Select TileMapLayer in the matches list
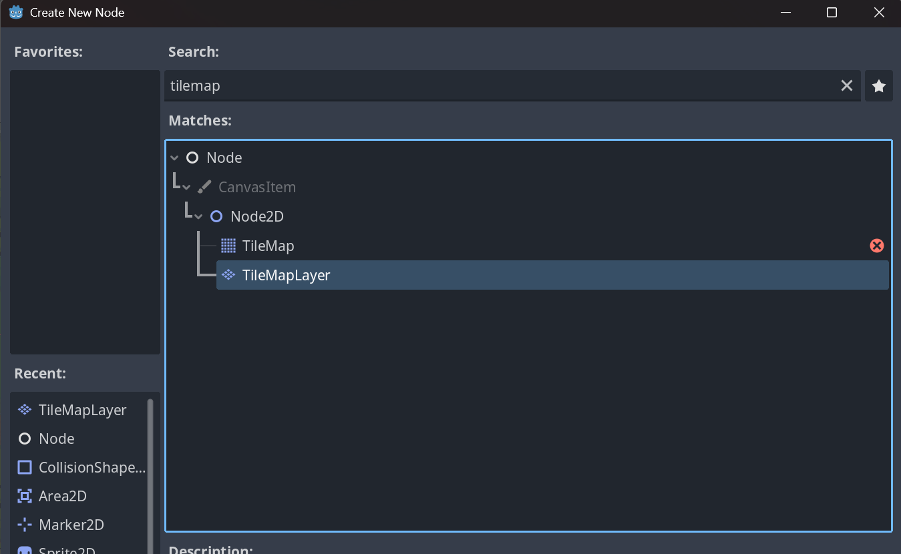This screenshot has height=554, width=901. click(x=287, y=275)
